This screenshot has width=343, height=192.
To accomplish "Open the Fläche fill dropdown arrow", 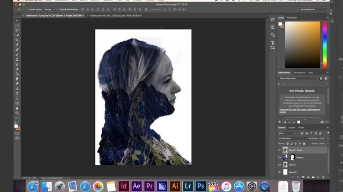I will (x=328, y=143).
